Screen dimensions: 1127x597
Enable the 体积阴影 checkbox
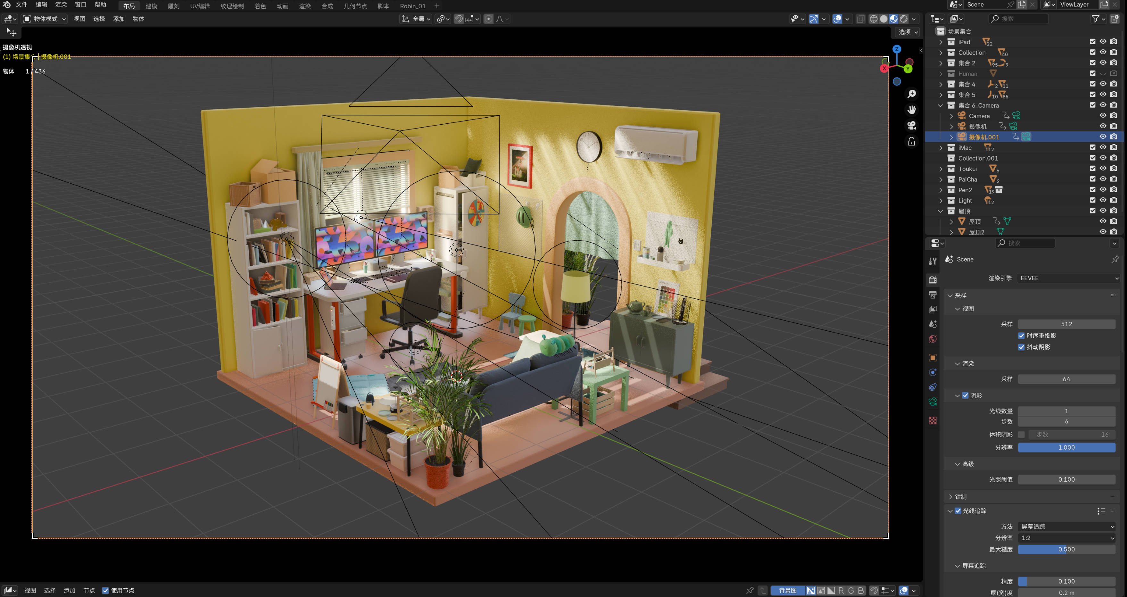[1021, 434]
